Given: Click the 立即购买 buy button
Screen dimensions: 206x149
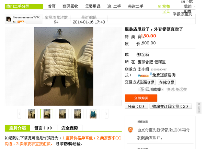Looking at the screenshot, I should [x=141, y=98].
